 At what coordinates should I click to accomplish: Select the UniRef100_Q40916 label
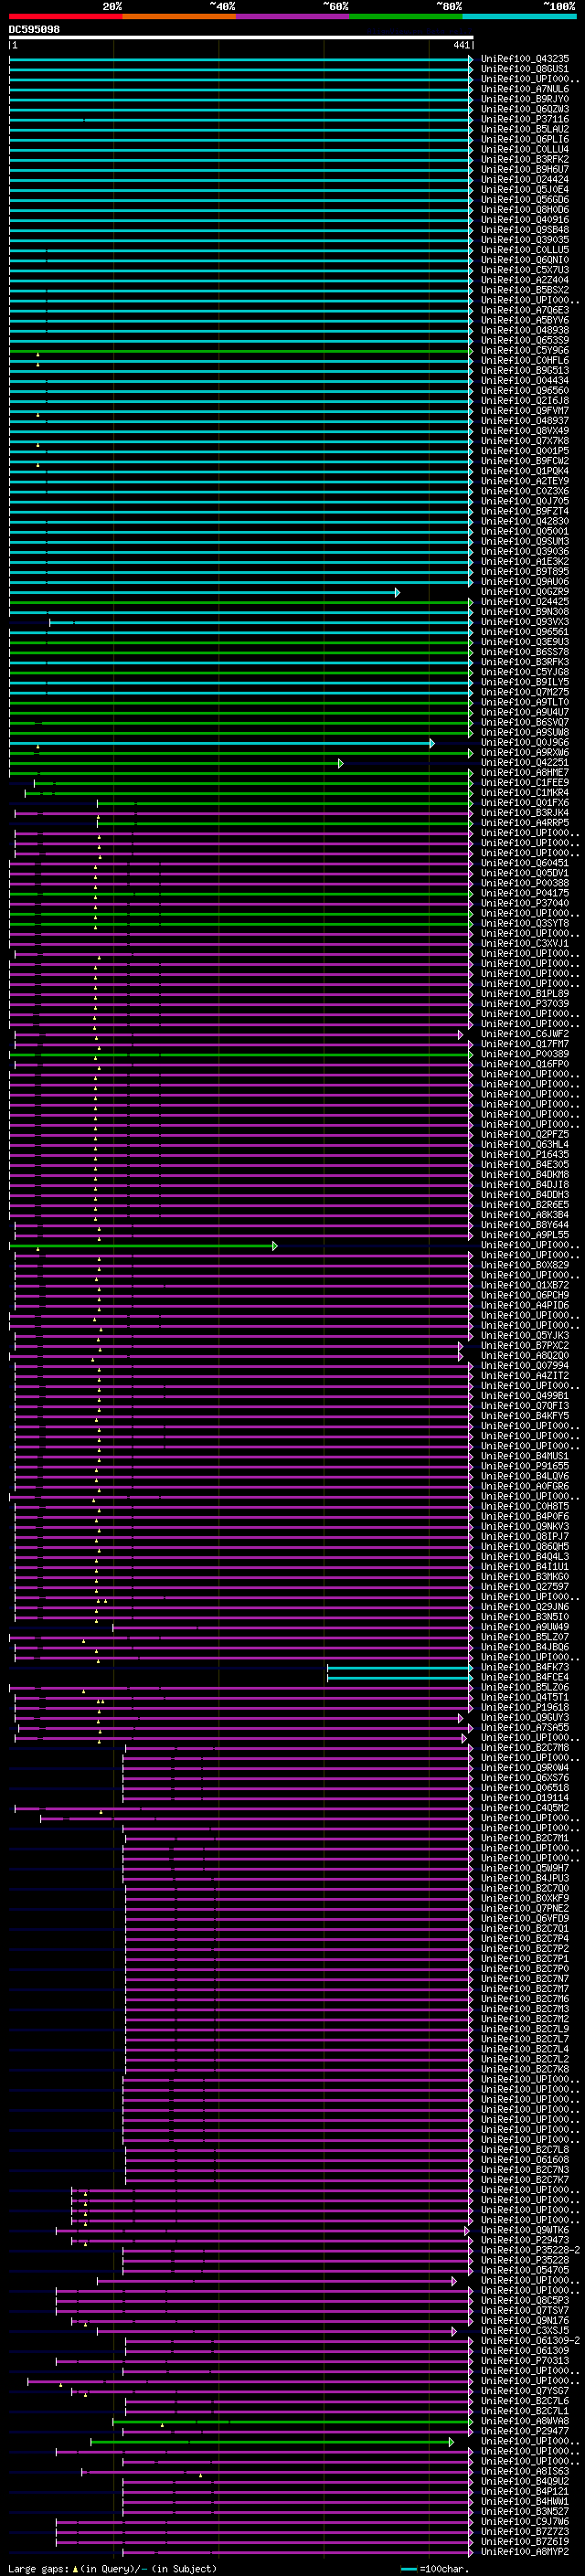[x=525, y=220]
